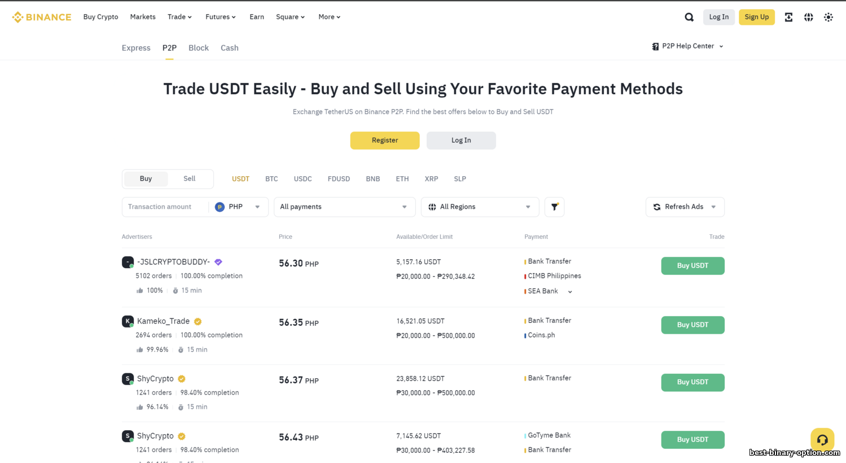Switch to the Sell toggle
Screen dimensions: 846x463
pyautogui.click(x=189, y=178)
